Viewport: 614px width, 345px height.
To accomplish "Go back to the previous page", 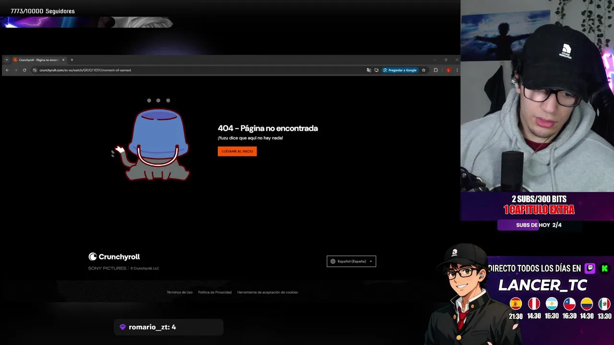I will 7,70.
